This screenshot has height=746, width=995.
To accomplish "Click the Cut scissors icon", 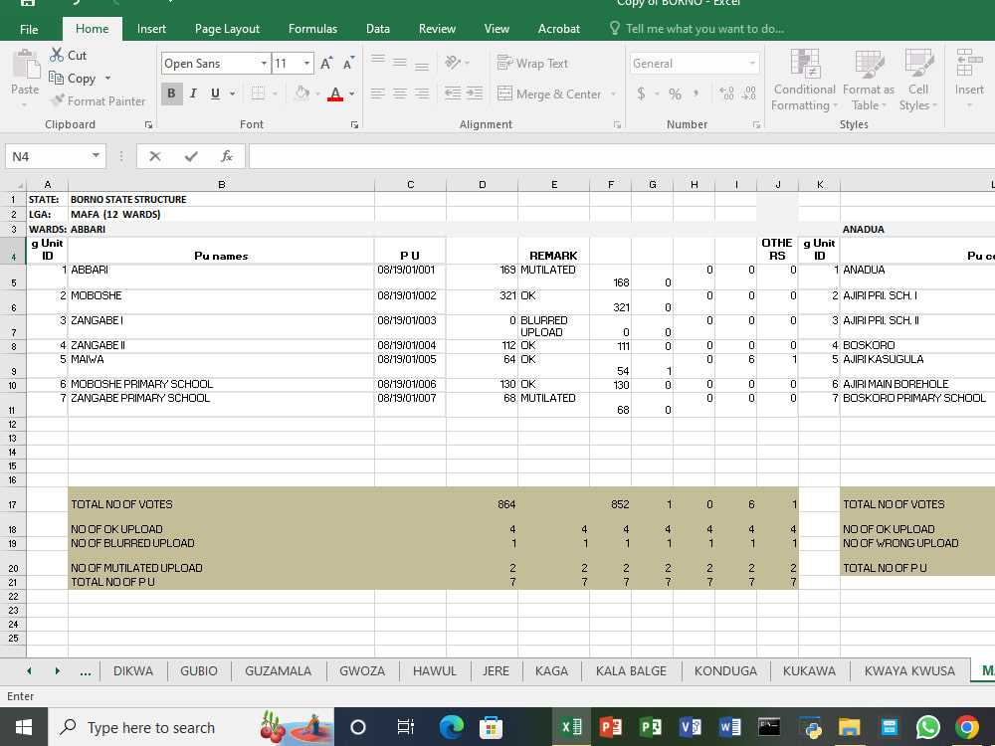I will [57, 55].
